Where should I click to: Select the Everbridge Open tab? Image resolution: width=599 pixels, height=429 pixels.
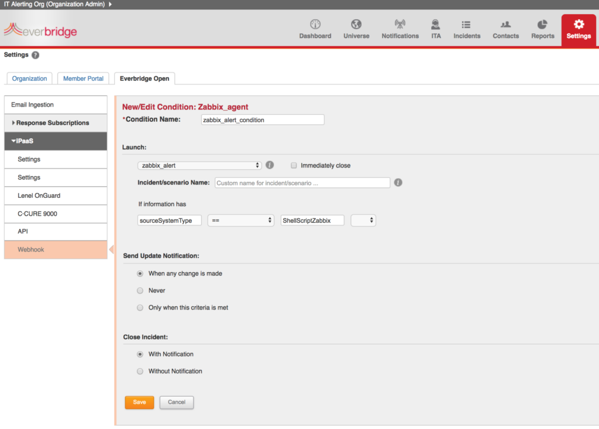click(x=144, y=78)
